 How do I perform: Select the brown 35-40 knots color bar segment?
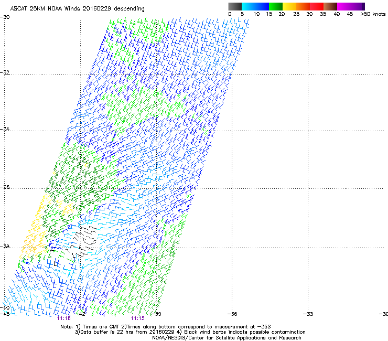[330, 6]
